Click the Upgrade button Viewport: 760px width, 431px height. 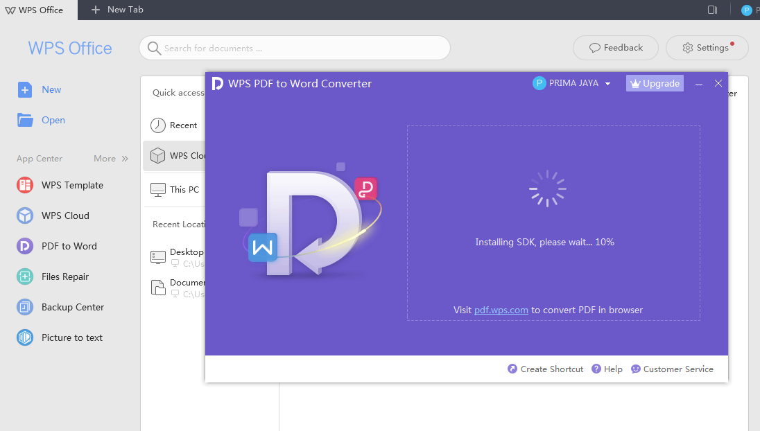tap(655, 83)
